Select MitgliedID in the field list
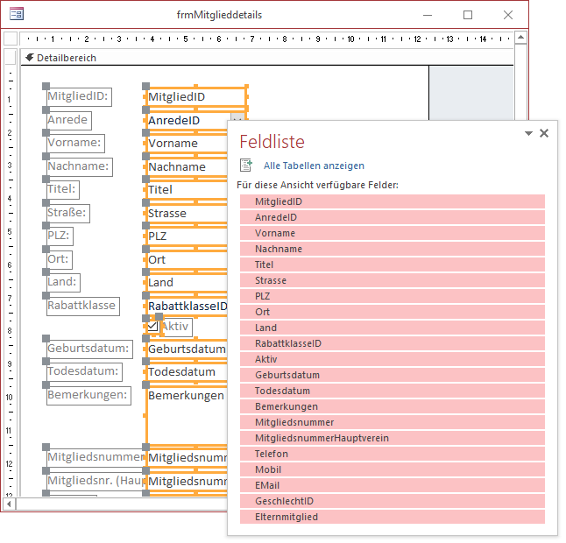The width and height of the screenshot is (566, 543). pyautogui.click(x=393, y=201)
